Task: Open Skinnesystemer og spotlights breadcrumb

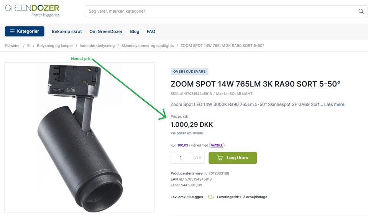Action: (x=148, y=46)
